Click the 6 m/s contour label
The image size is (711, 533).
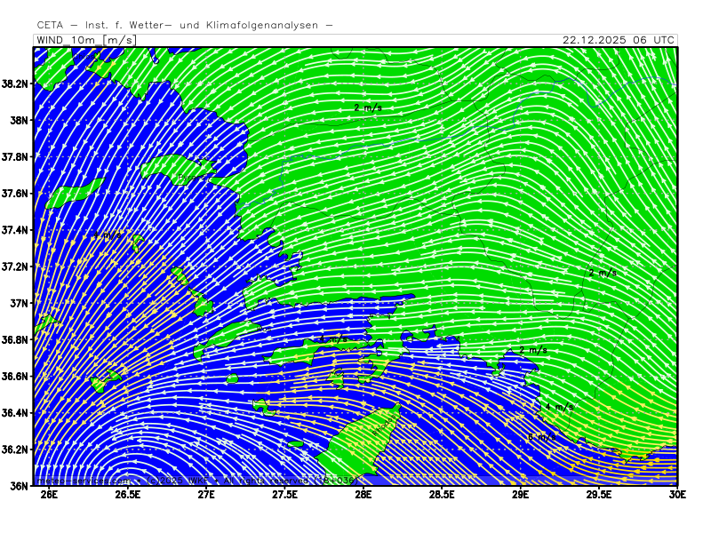pos(540,436)
